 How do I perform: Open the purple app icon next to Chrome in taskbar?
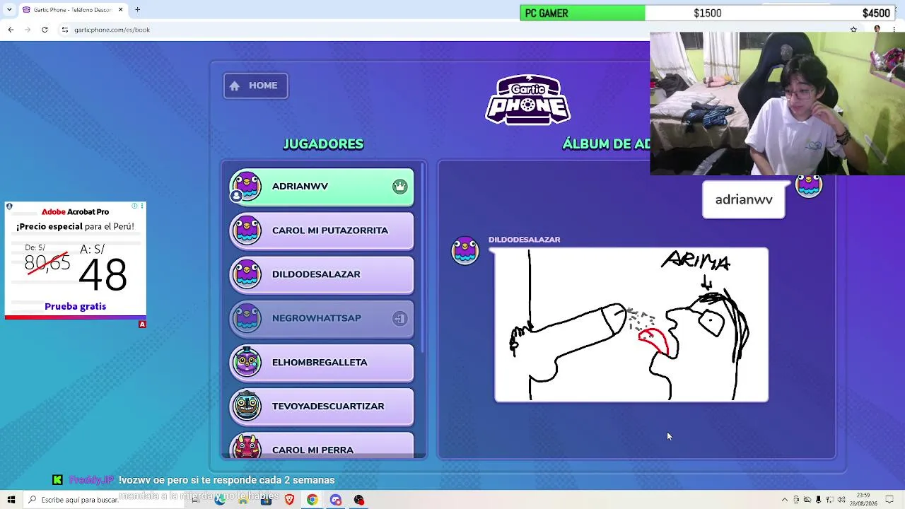[x=336, y=500]
